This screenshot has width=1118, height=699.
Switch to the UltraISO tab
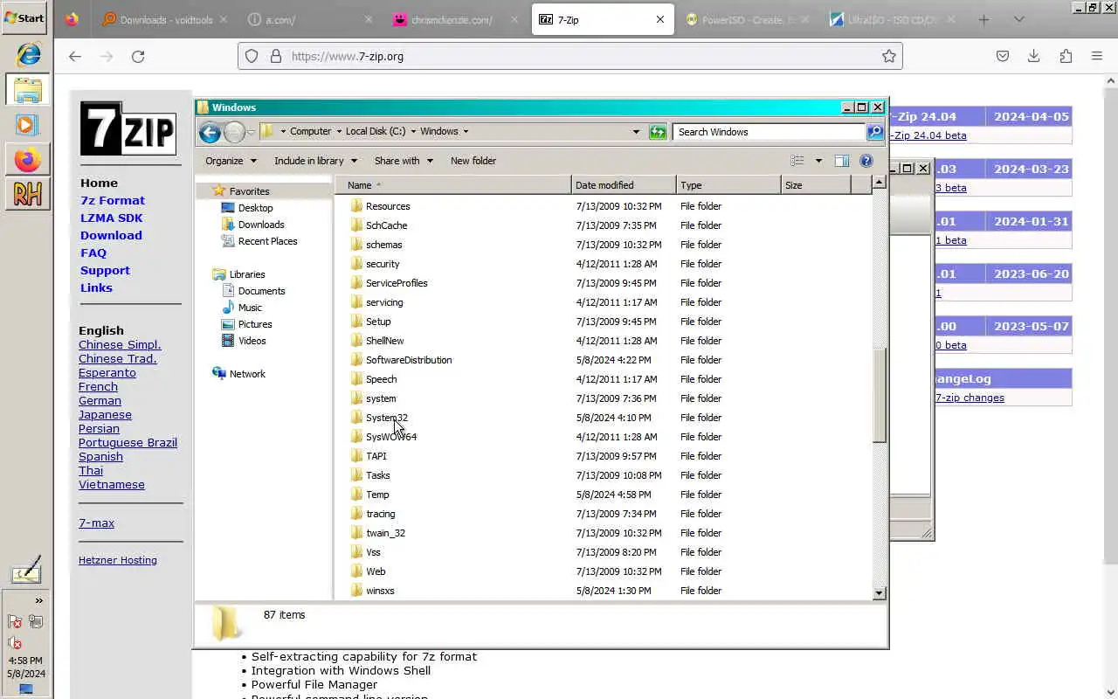coord(892,19)
